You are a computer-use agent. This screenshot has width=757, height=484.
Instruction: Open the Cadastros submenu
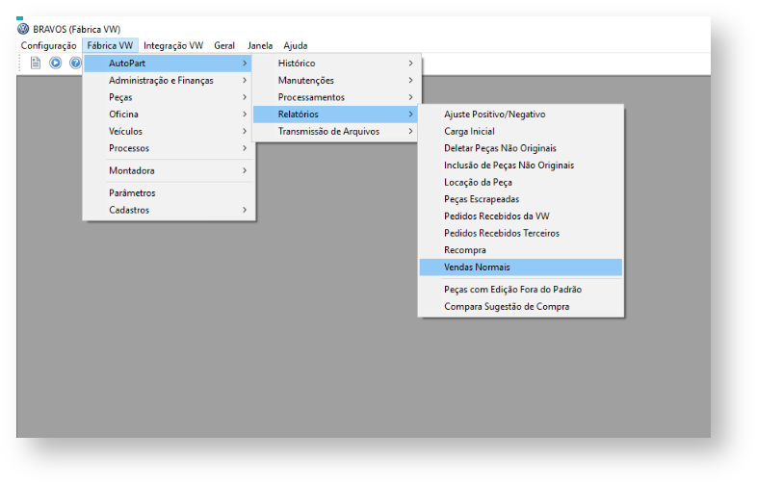[169, 210]
